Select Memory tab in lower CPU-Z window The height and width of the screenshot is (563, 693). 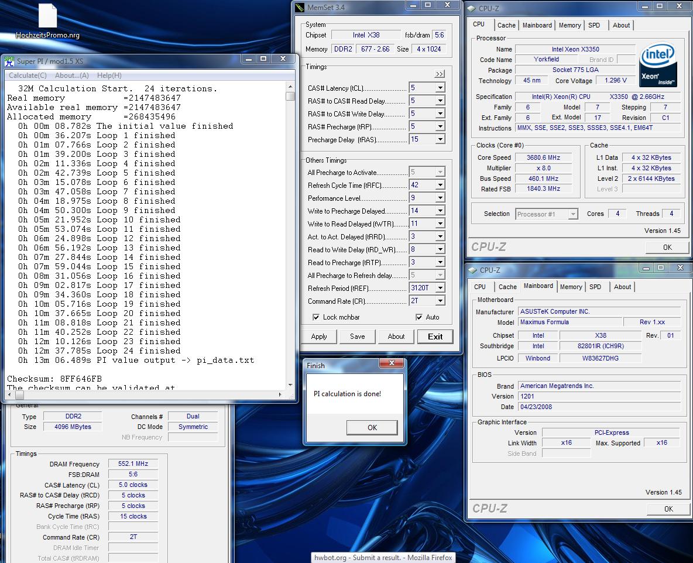[x=571, y=287]
